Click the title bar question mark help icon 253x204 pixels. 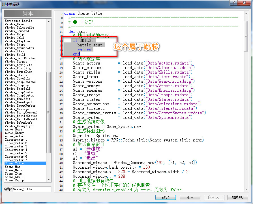point(234,3)
